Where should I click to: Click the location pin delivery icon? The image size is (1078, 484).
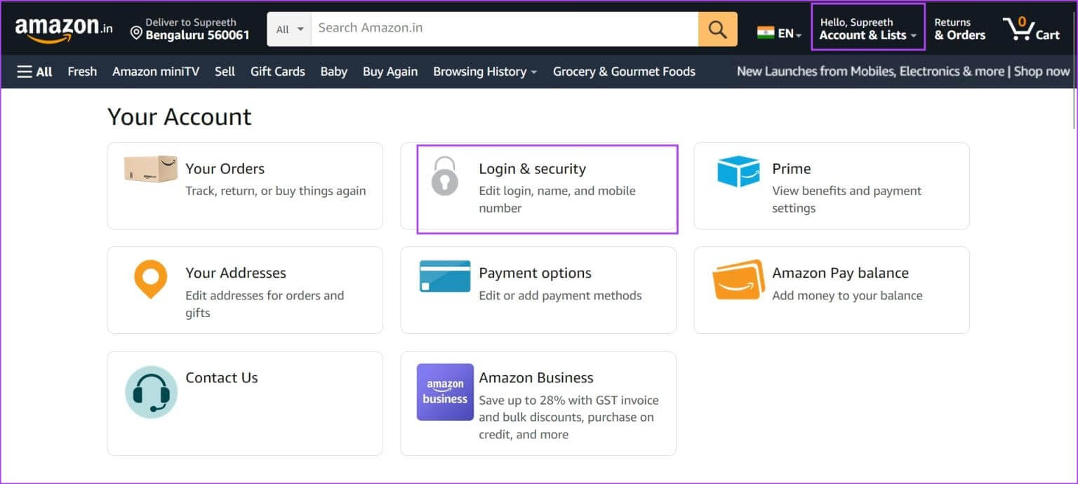[x=137, y=32]
